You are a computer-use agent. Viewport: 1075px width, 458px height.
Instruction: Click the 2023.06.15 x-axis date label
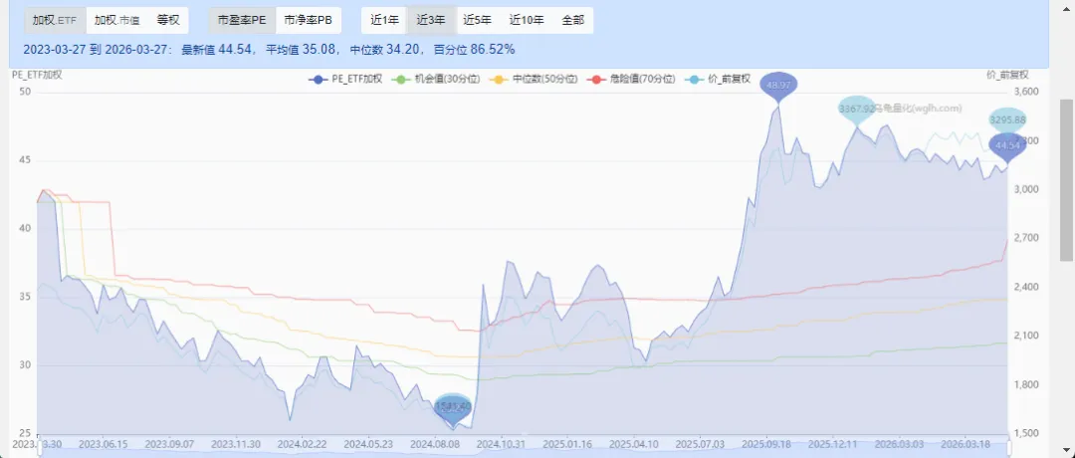point(103,444)
